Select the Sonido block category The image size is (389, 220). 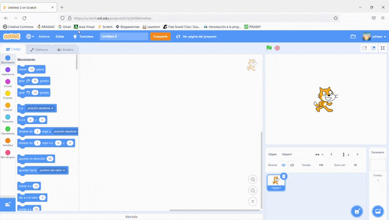pos(8,83)
